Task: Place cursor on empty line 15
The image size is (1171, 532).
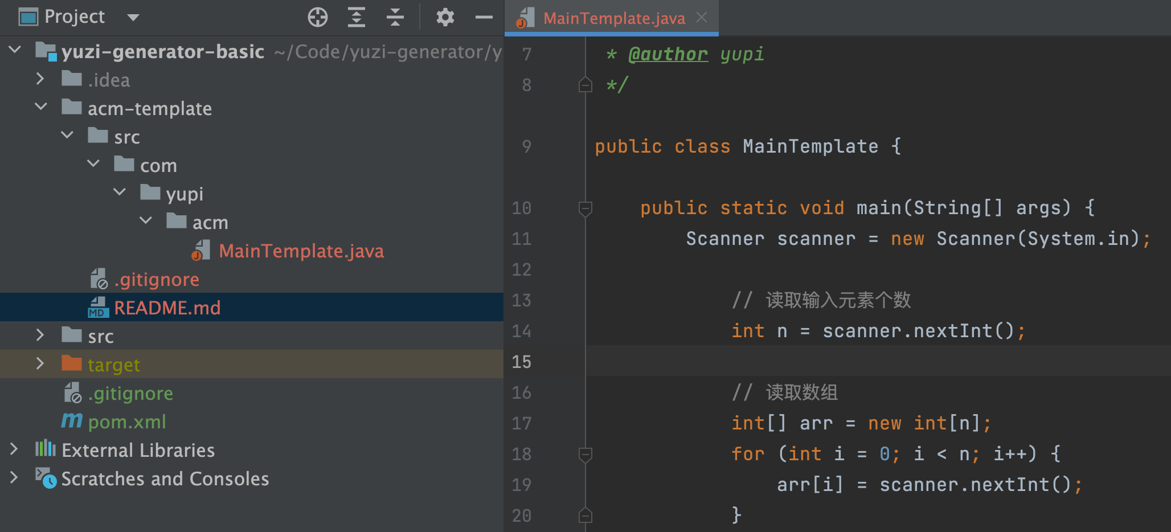Action: pyautogui.click(x=877, y=361)
